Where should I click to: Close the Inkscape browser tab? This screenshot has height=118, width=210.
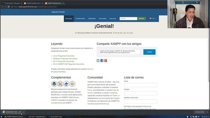click(x=21, y=3)
